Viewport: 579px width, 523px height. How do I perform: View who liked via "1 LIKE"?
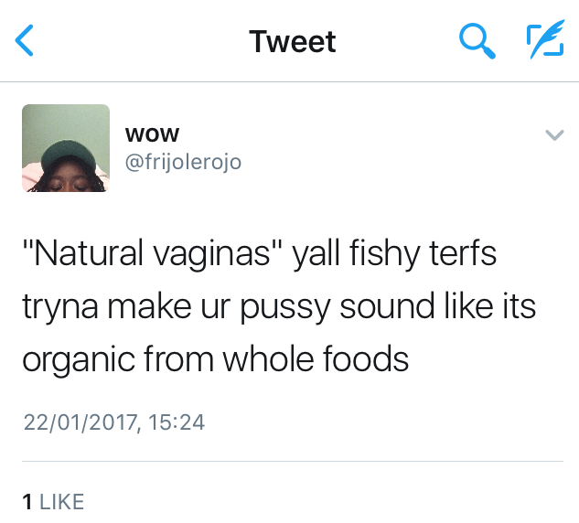click(x=53, y=501)
